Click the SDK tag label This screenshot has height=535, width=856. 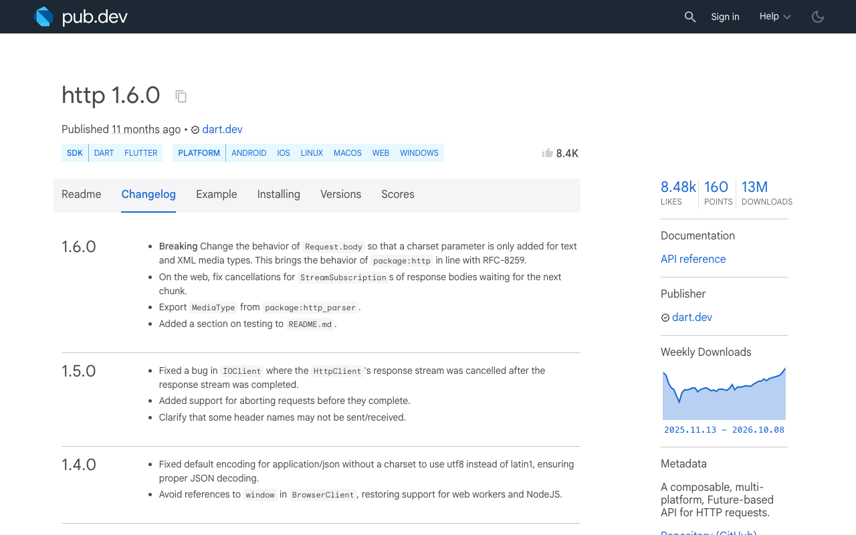coord(75,153)
